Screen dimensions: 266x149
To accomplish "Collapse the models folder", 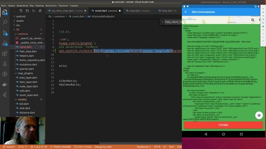I will point(22,99).
